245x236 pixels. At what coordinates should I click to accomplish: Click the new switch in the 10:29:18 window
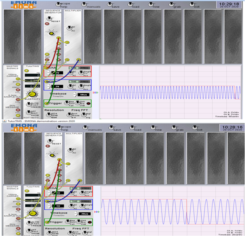(x=151, y=5)
